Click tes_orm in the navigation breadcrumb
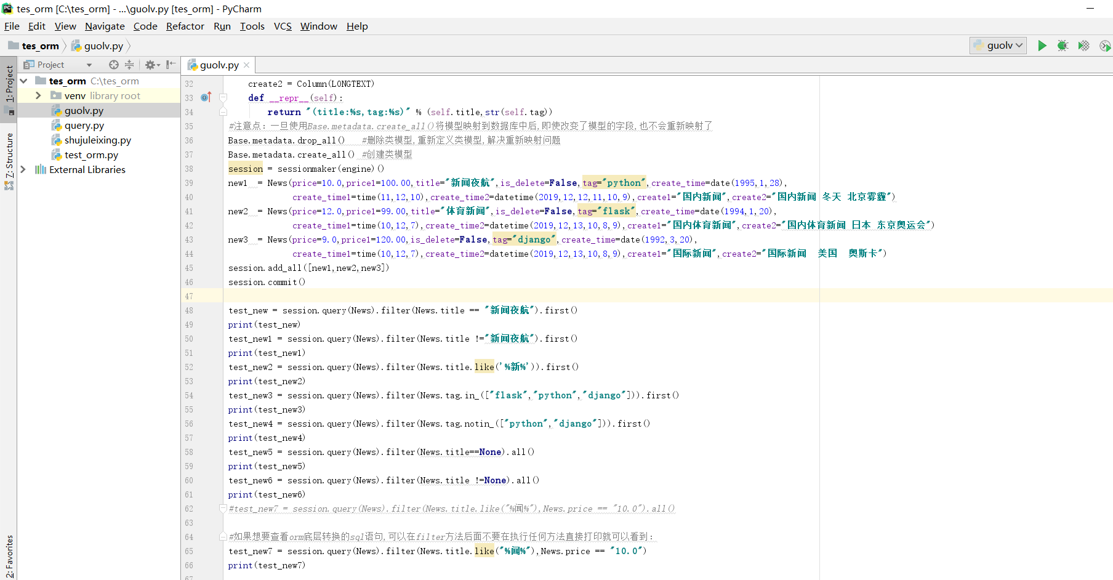 point(40,46)
